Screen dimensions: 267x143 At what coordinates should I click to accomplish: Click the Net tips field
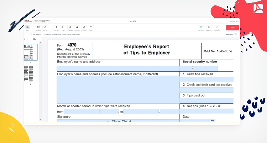pyautogui.click(x=206, y=111)
